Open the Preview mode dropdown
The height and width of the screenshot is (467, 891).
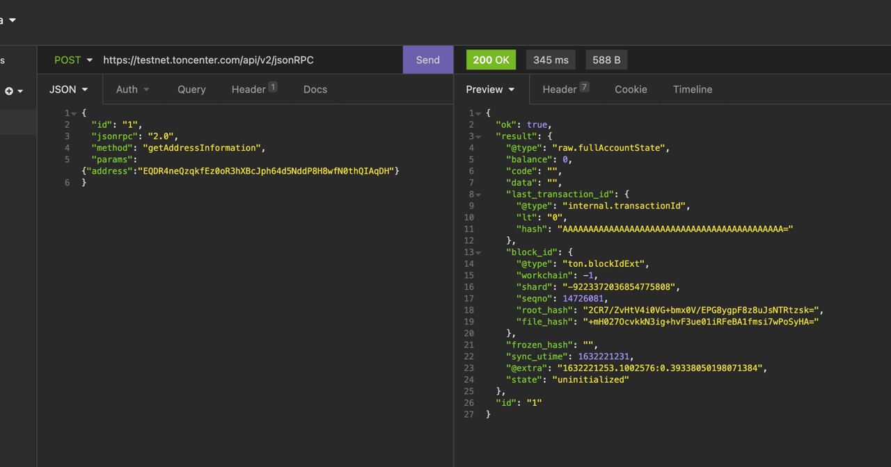pyautogui.click(x=491, y=89)
